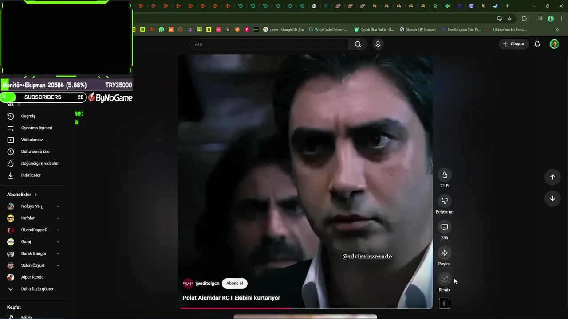This screenshot has width=568, height=319.
Task: Share the Short via Paylaş icon
Action: [444, 253]
